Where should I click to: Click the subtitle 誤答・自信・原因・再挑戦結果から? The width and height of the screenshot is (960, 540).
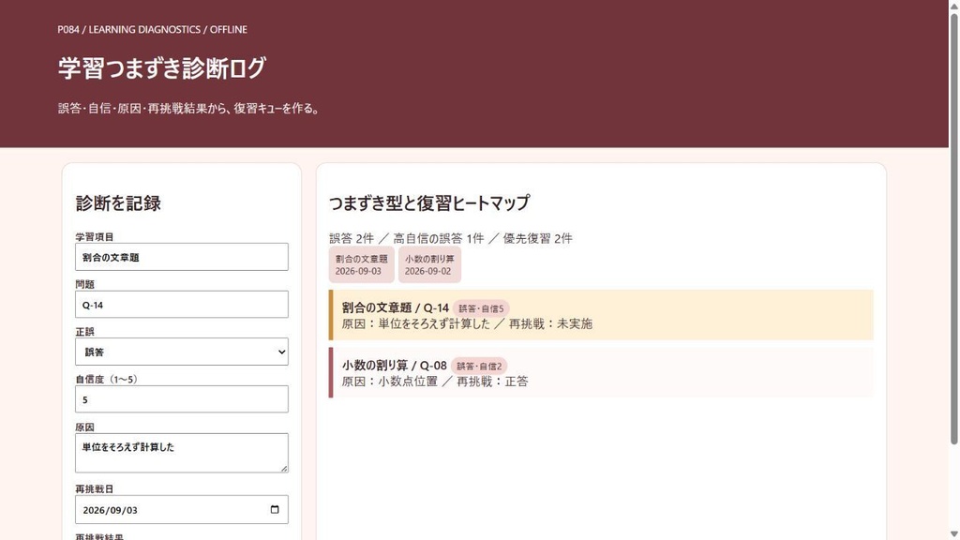point(189,109)
